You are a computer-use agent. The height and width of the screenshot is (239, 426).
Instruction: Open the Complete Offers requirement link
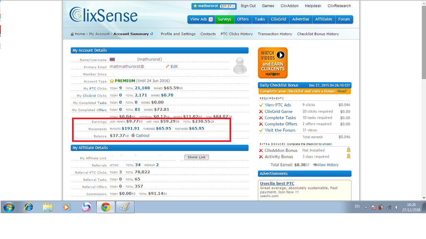(281, 124)
